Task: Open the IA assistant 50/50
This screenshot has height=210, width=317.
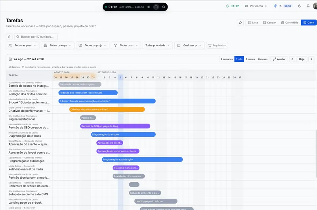Action: (x=283, y=6)
